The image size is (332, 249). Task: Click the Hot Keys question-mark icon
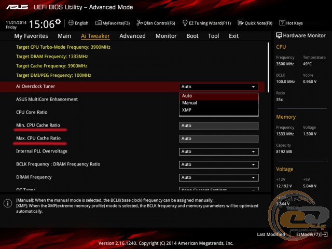(x=282, y=23)
